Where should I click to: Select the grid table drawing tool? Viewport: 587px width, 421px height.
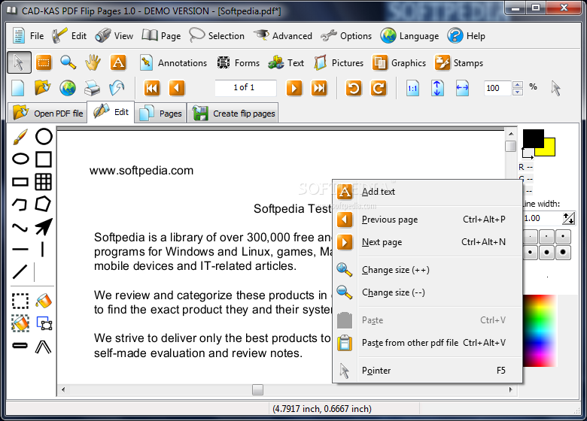coord(44,182)
